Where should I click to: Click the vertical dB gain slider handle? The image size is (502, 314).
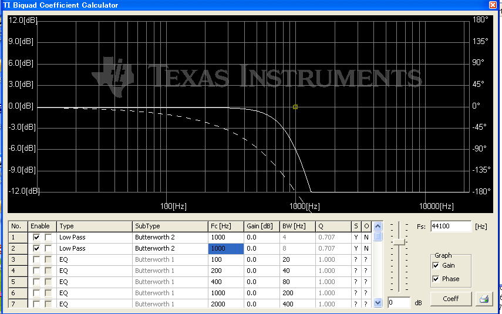399,242
